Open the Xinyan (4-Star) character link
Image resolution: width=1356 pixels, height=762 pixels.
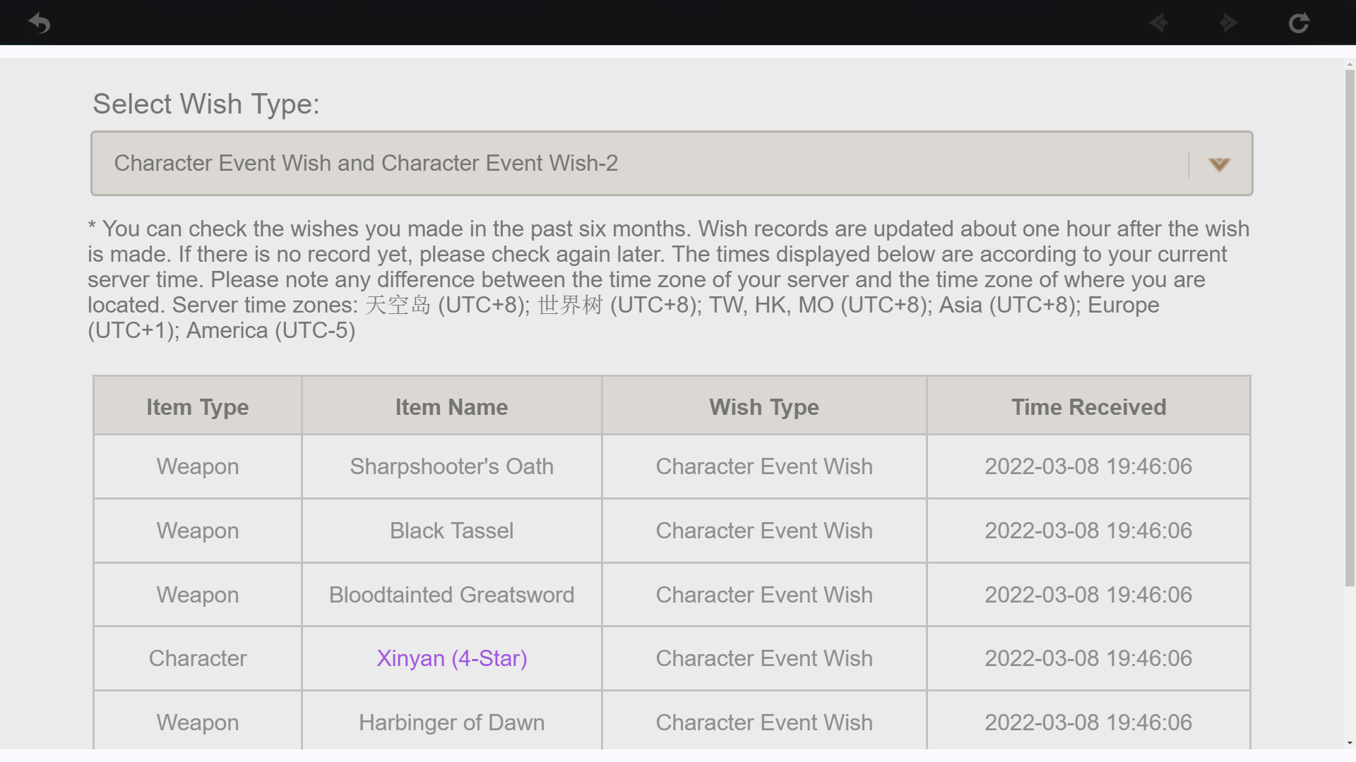[451, 658]
